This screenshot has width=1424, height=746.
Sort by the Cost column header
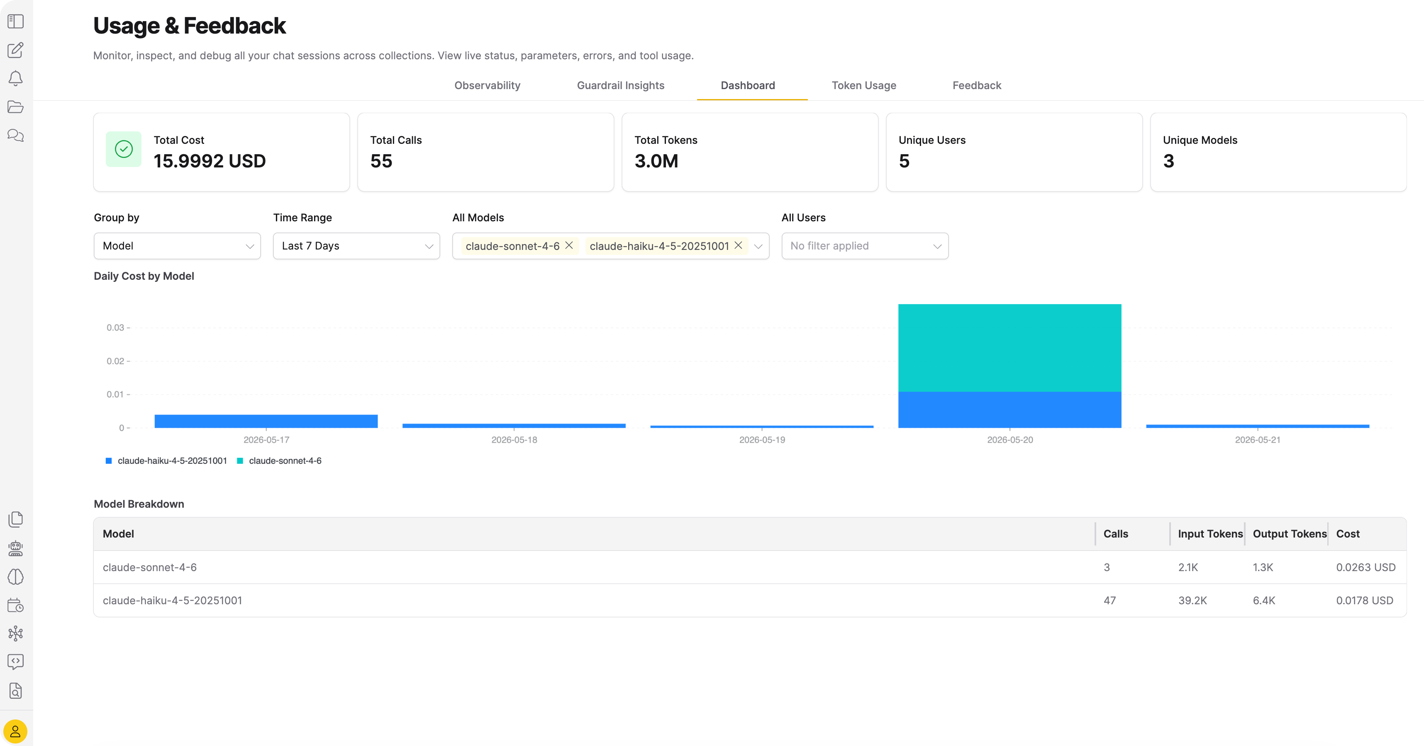tap(1348, 534)
